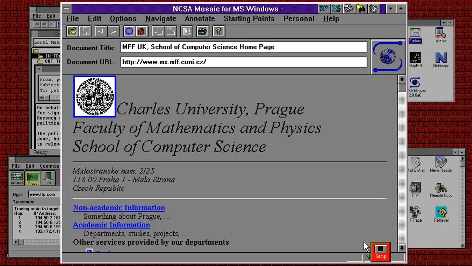Click the Print icon in Mosaic toolbar
Screen dimensions: 472x266
pos(202,31)
